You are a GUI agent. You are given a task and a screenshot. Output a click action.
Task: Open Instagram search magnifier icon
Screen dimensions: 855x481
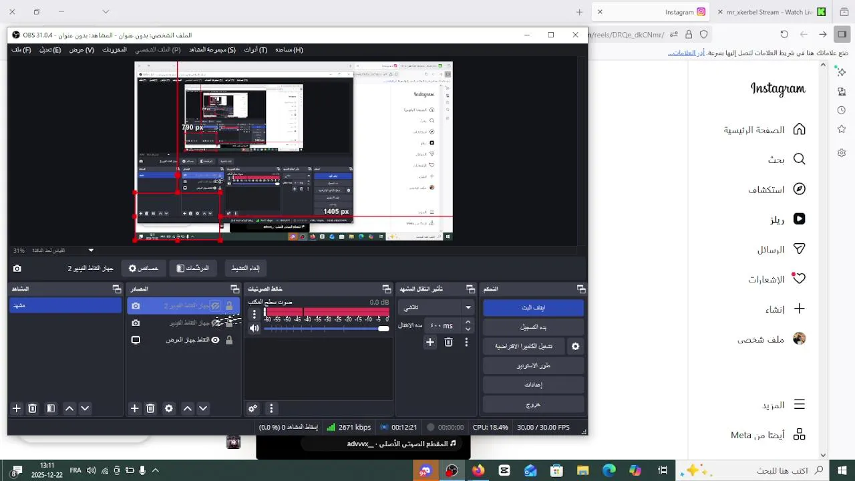(799, 159)
